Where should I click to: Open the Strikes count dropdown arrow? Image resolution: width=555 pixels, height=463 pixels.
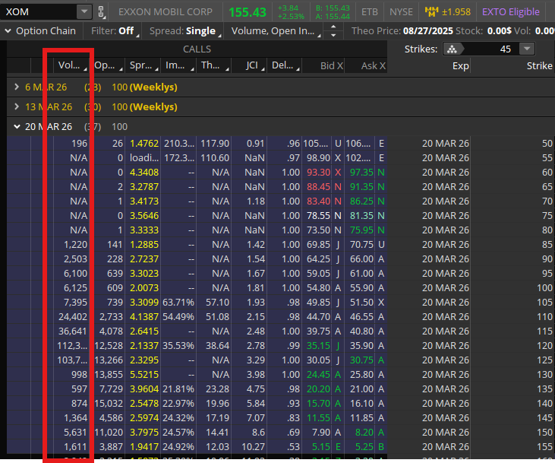(527, 49)
